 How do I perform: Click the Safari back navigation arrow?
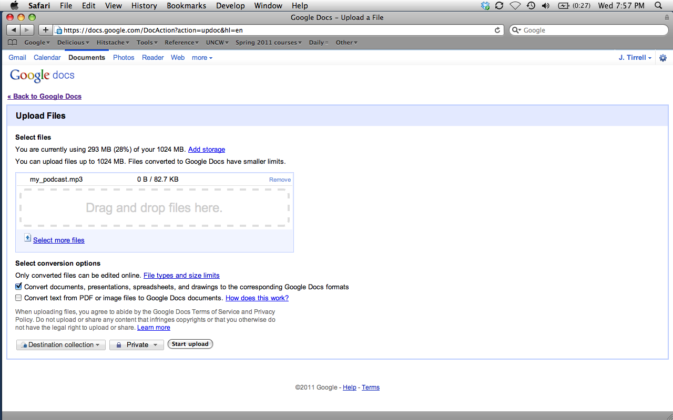(x=14, y=30)
